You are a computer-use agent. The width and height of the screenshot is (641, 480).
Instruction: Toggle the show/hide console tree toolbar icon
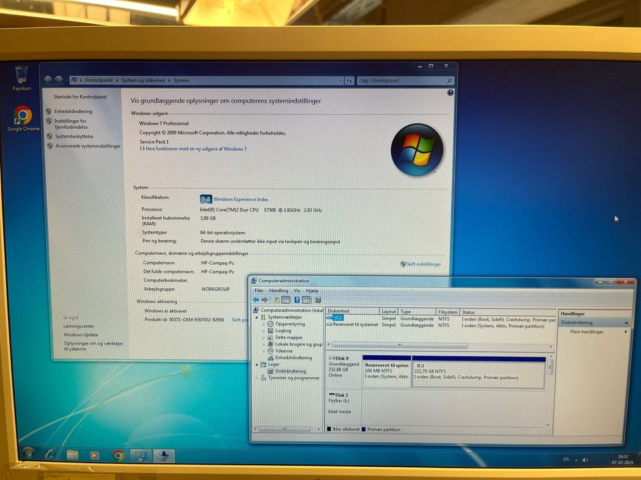(x=286, y=300)
